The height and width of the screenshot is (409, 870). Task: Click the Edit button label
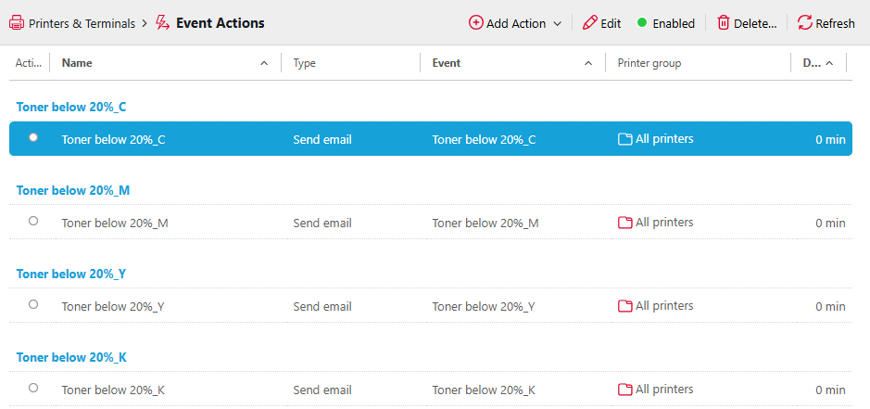[611, 23]
